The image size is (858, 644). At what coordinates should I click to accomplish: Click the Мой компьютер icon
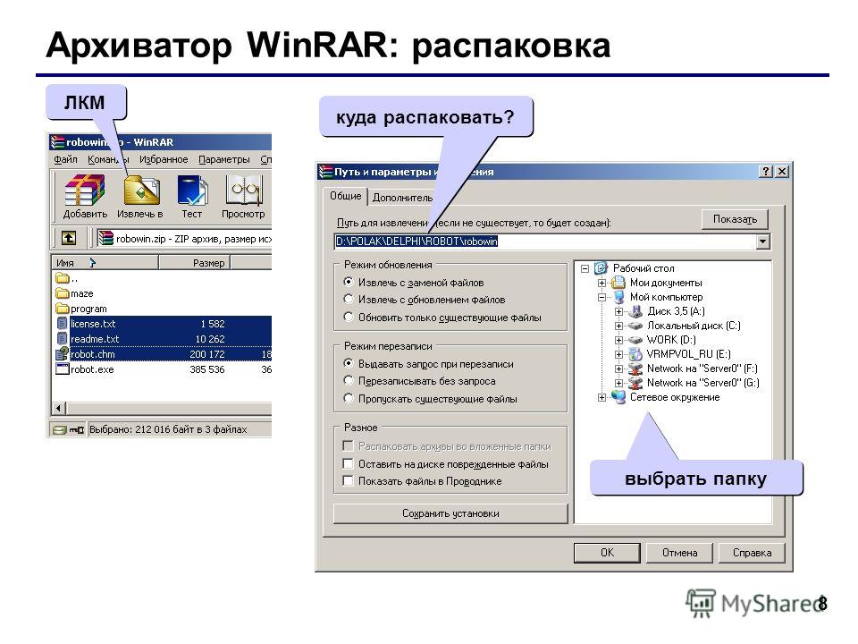click(618, 297)
